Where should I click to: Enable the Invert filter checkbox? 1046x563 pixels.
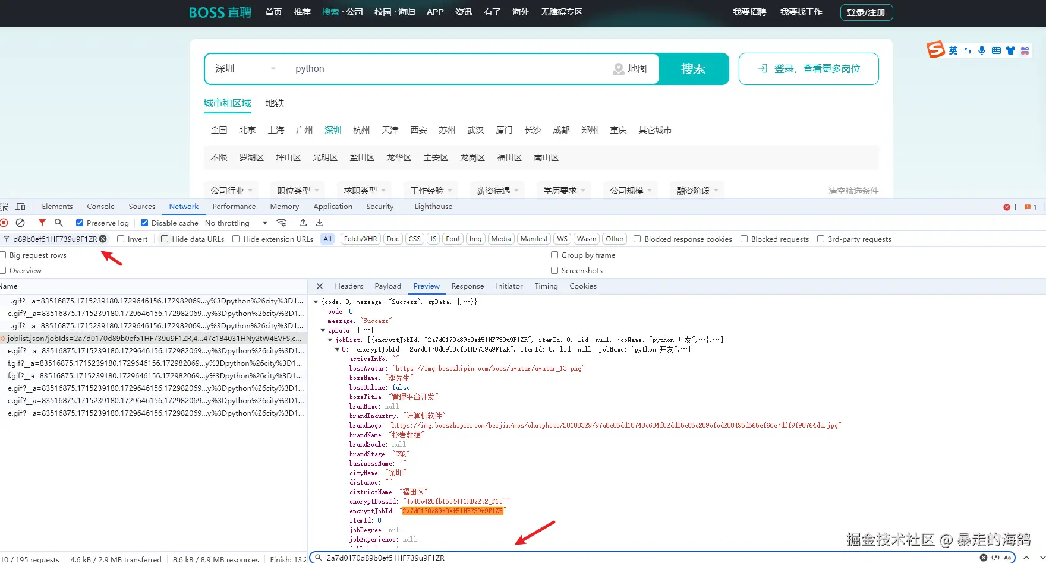tap(121, 239)
